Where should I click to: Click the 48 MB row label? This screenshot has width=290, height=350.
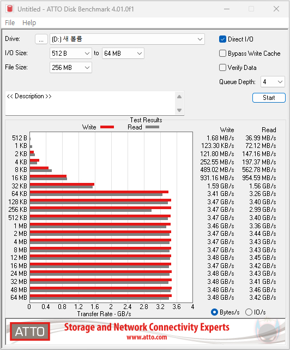pyautogui.click(x=19, y=290)
